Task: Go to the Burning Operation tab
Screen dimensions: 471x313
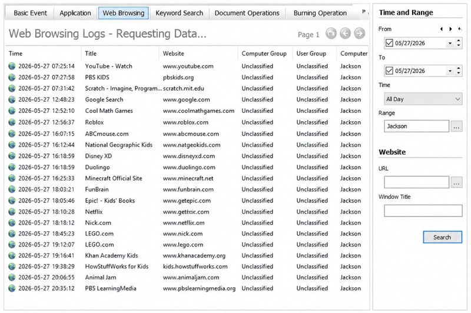Action: tap(320, 13)
